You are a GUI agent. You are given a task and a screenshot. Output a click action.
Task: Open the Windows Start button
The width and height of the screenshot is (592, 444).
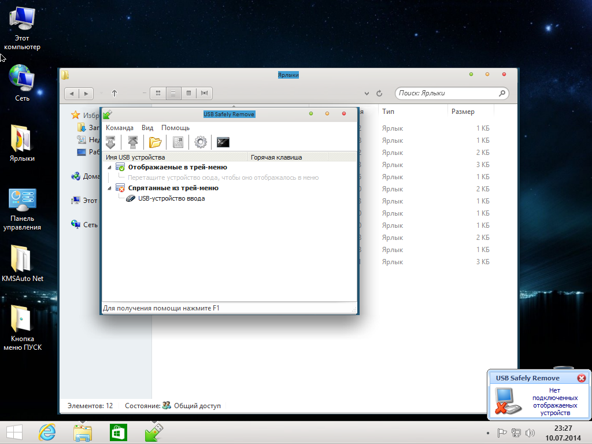click(14, 432)
